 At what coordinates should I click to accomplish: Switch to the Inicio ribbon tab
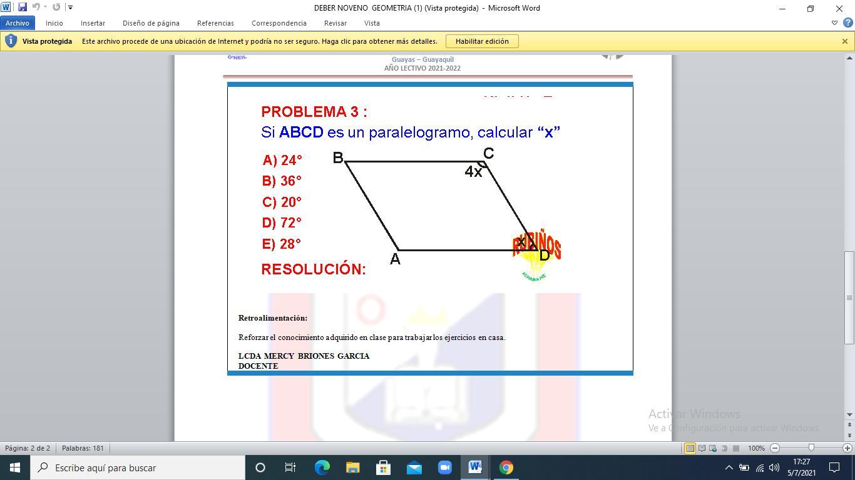(54, 23)
